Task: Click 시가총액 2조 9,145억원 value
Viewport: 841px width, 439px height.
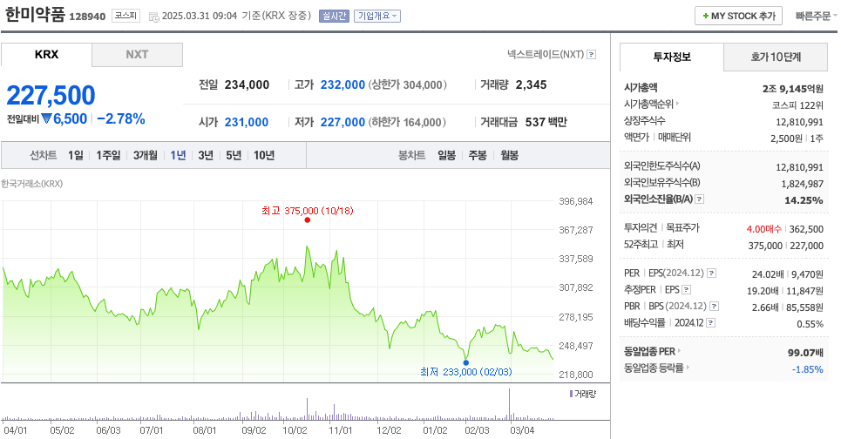Action: coord(793,89)
